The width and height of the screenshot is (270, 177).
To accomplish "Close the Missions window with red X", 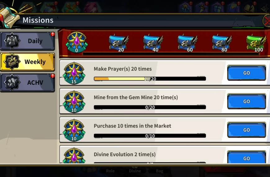I will pyautogui.click(x=267, y=21).
